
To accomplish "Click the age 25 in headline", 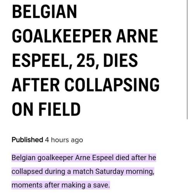I will [x=85, y=61].
